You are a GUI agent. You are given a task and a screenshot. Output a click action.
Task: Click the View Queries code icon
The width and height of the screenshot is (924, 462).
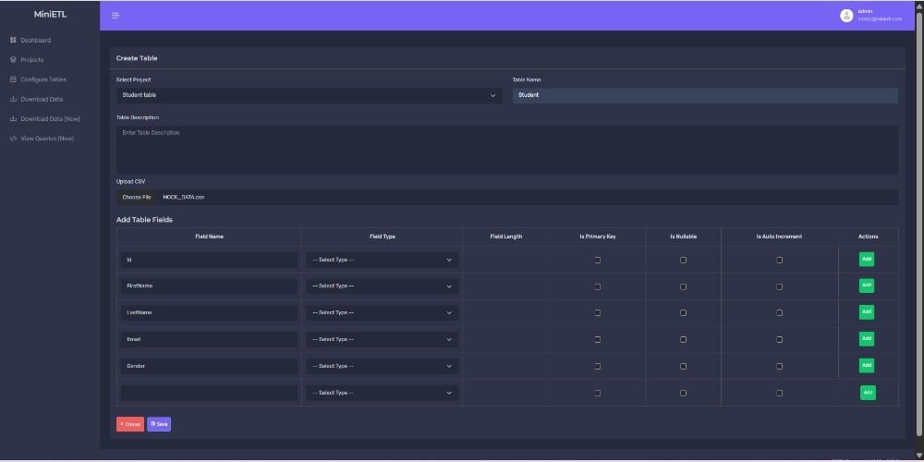[13, 139]
